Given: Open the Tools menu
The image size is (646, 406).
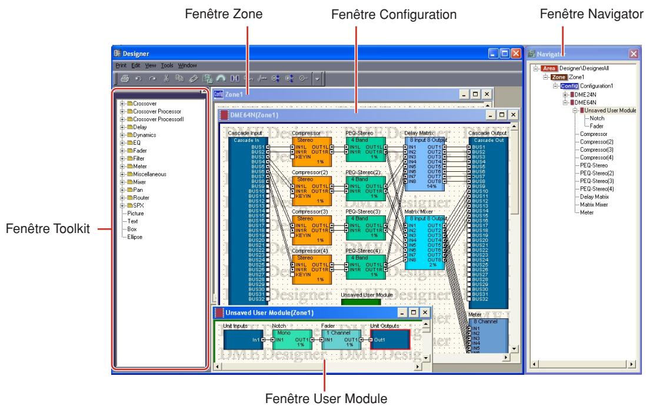Looking at the screenshot, I should click(167, 65).
